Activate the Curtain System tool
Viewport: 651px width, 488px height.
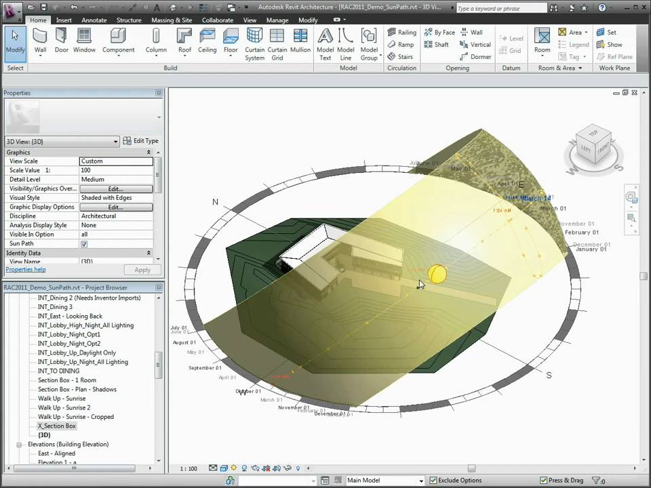coord(254,45)
